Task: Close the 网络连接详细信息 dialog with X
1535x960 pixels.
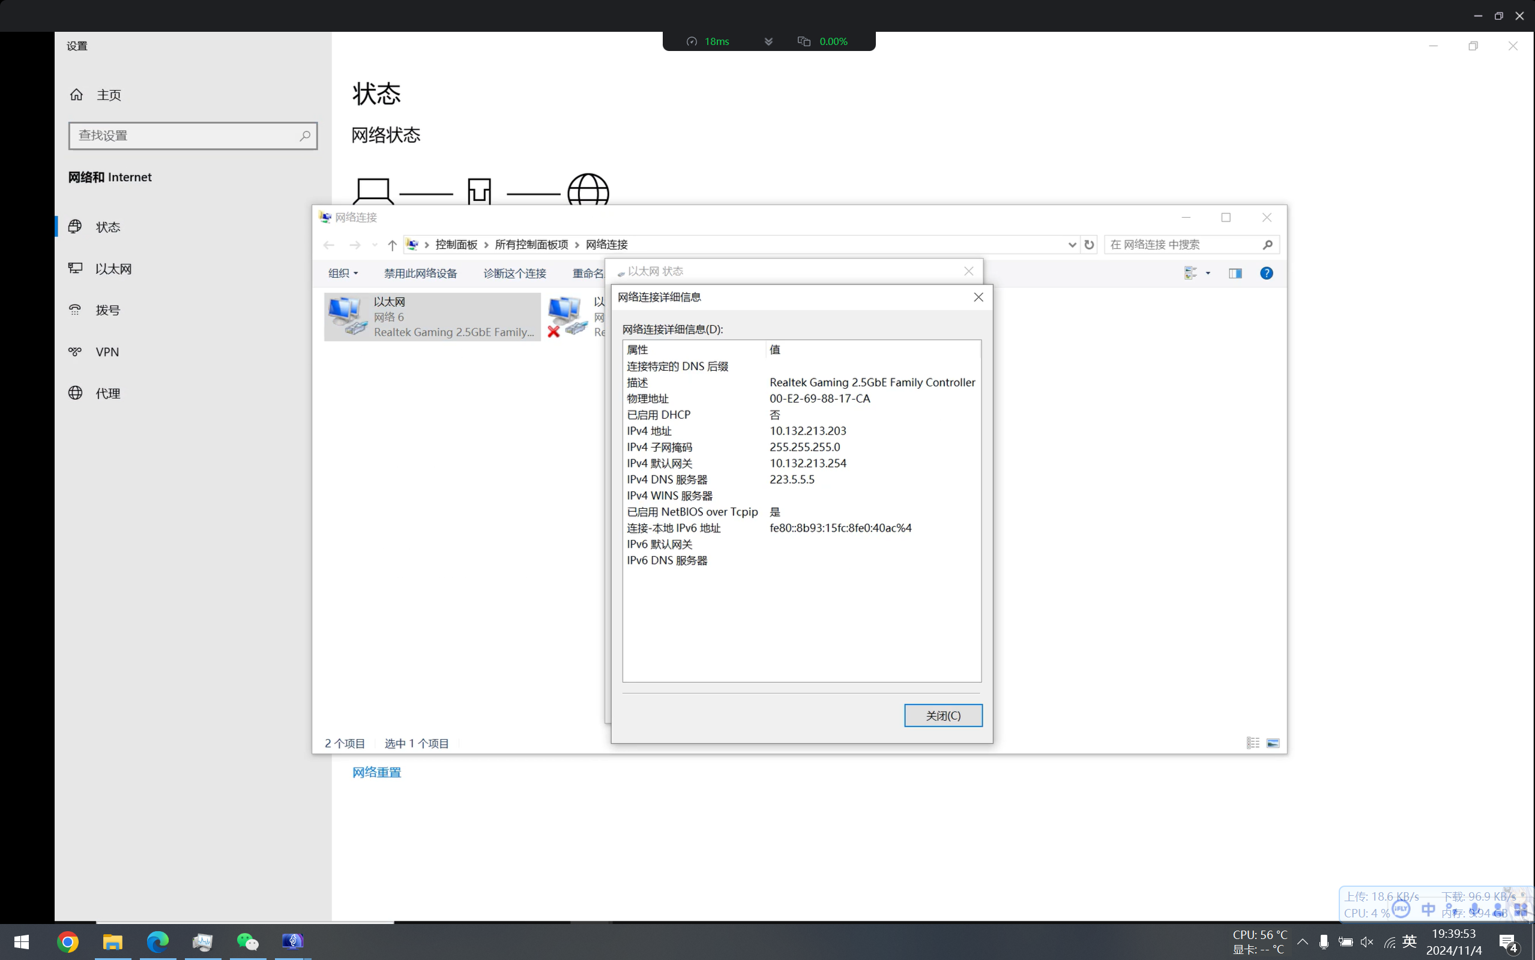Action: point(978,297)
